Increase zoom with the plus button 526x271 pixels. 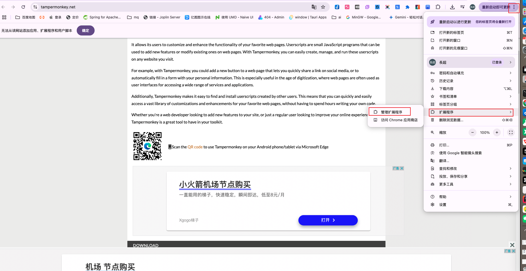[x=497, y=132]
